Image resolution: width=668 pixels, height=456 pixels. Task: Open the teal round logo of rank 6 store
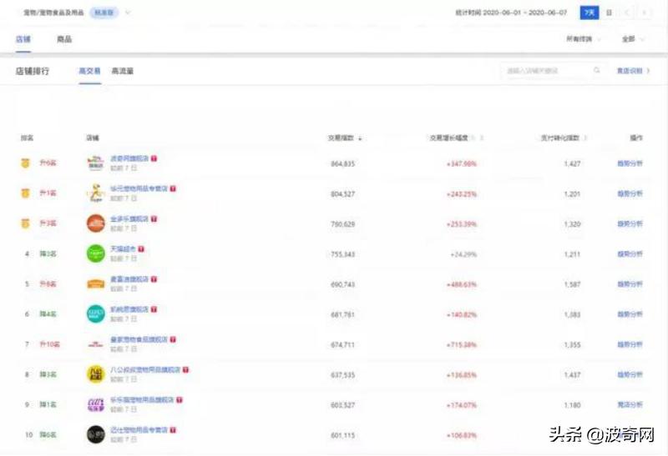96,314
